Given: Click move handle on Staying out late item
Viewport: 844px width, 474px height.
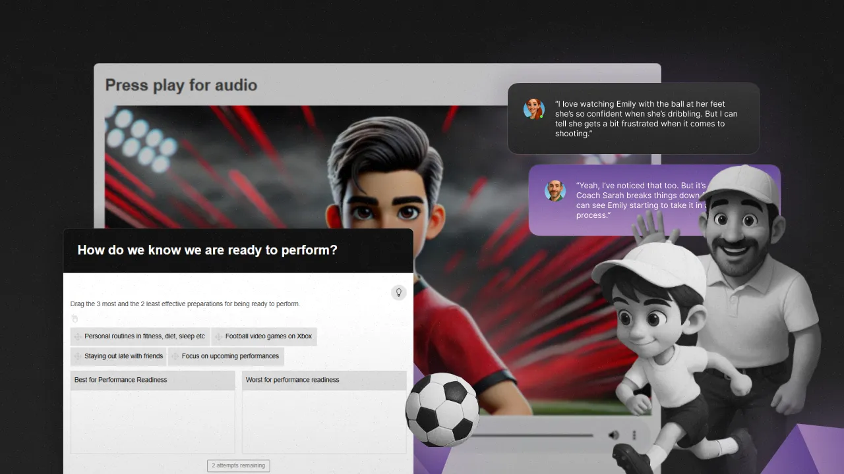Looking at the screenshot, I should [78, 356].
